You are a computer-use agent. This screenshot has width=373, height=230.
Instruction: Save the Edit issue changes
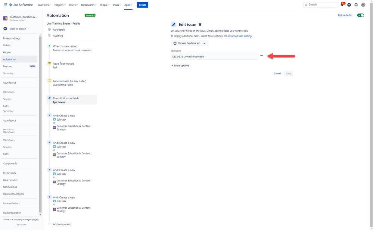click(288, 73)
